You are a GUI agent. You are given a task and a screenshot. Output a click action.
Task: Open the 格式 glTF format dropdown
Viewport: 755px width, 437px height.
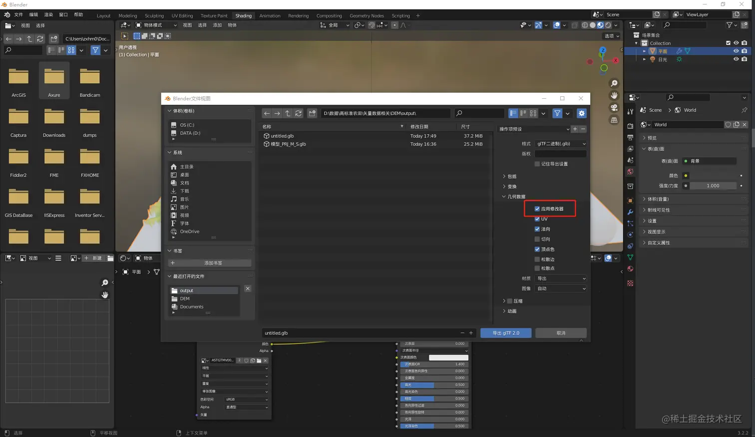561,144
